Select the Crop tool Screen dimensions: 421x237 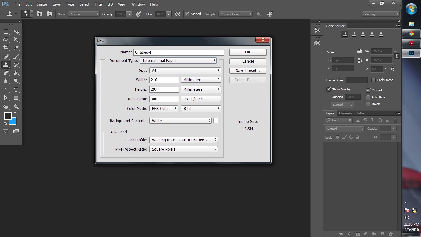tap(6, 48)
